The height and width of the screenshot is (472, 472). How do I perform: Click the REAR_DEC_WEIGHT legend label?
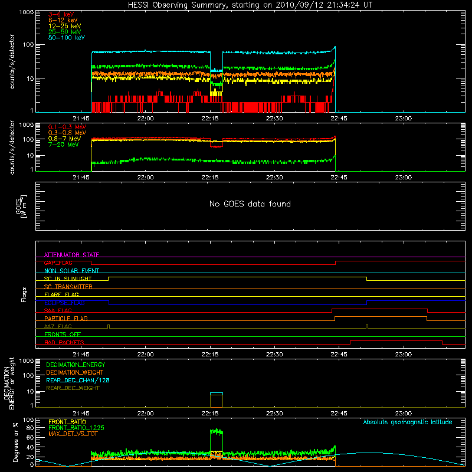[x=73, y=388]
